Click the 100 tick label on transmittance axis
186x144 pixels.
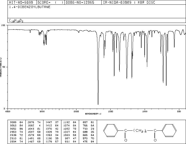[x=3, y=25]
